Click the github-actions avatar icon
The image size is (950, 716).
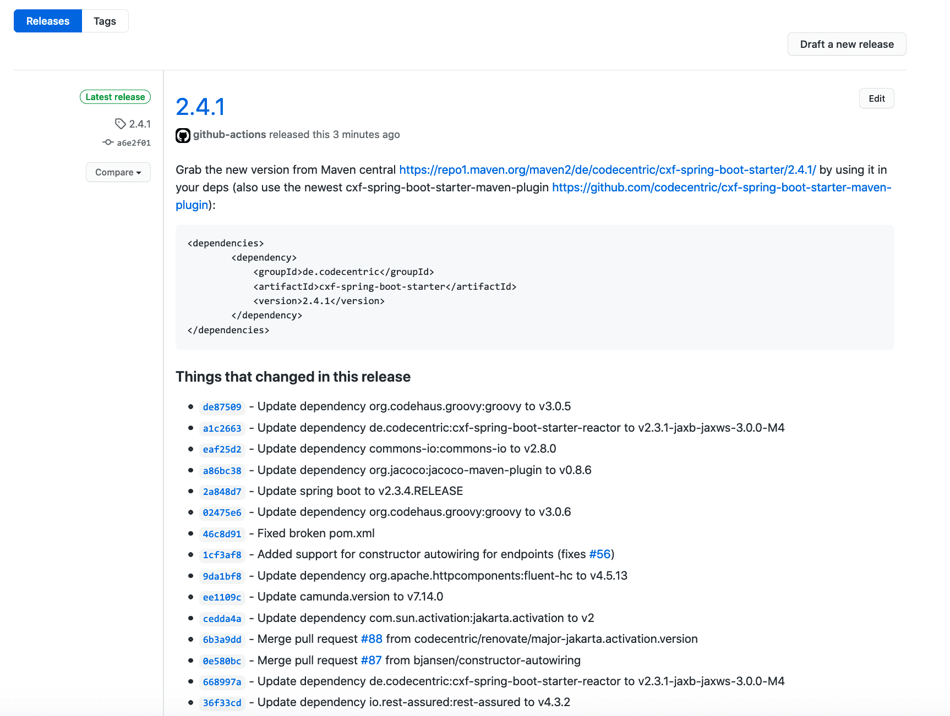[183, 135]
